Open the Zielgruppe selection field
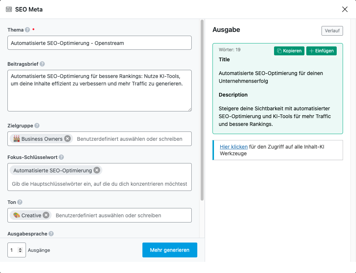 coord(130,139)
